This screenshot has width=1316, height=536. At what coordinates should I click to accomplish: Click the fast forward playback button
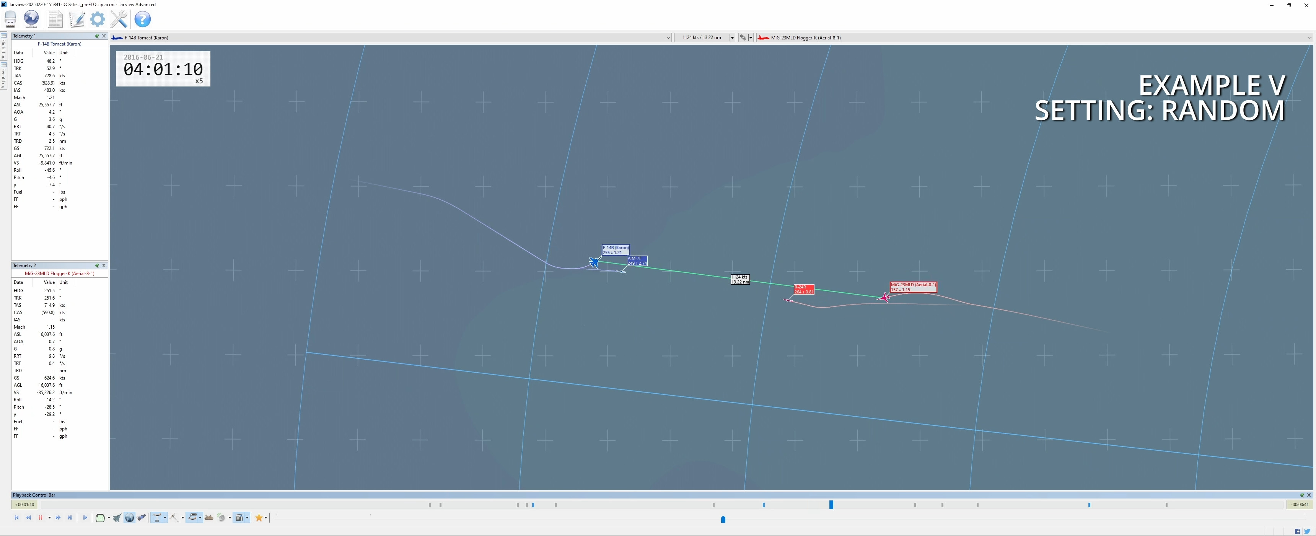tap(58, 518)
